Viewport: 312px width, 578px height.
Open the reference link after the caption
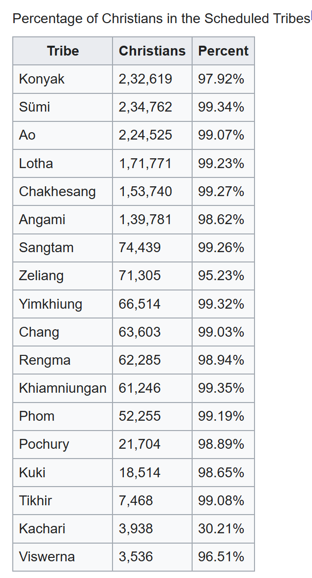click(311, 16)
